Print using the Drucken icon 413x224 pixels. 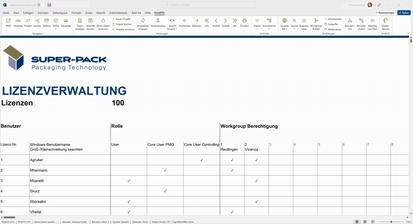coord(244,22)
